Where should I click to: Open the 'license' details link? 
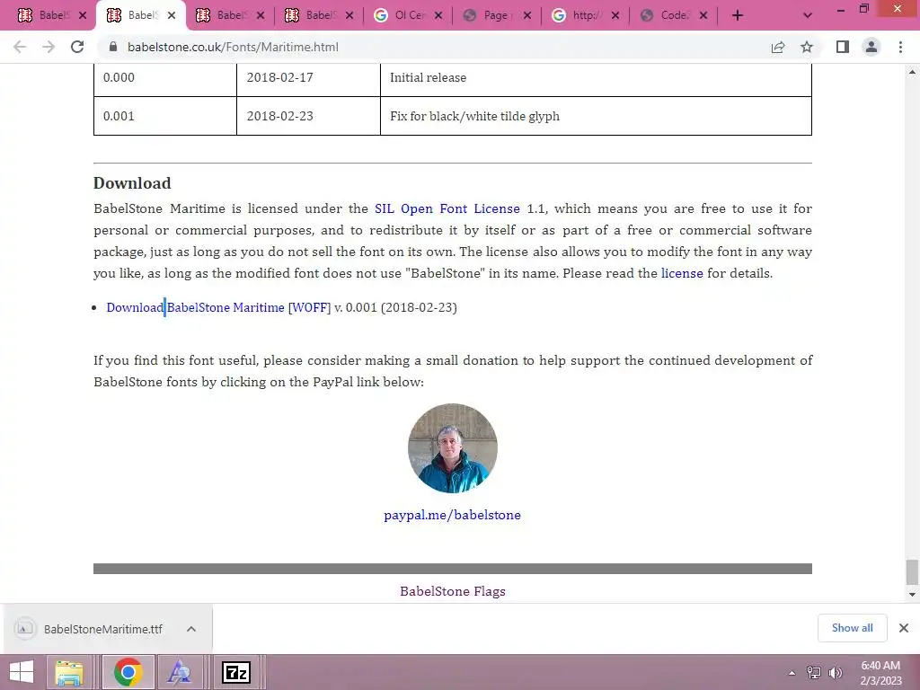pyautogui.click(x=682, y=273)
